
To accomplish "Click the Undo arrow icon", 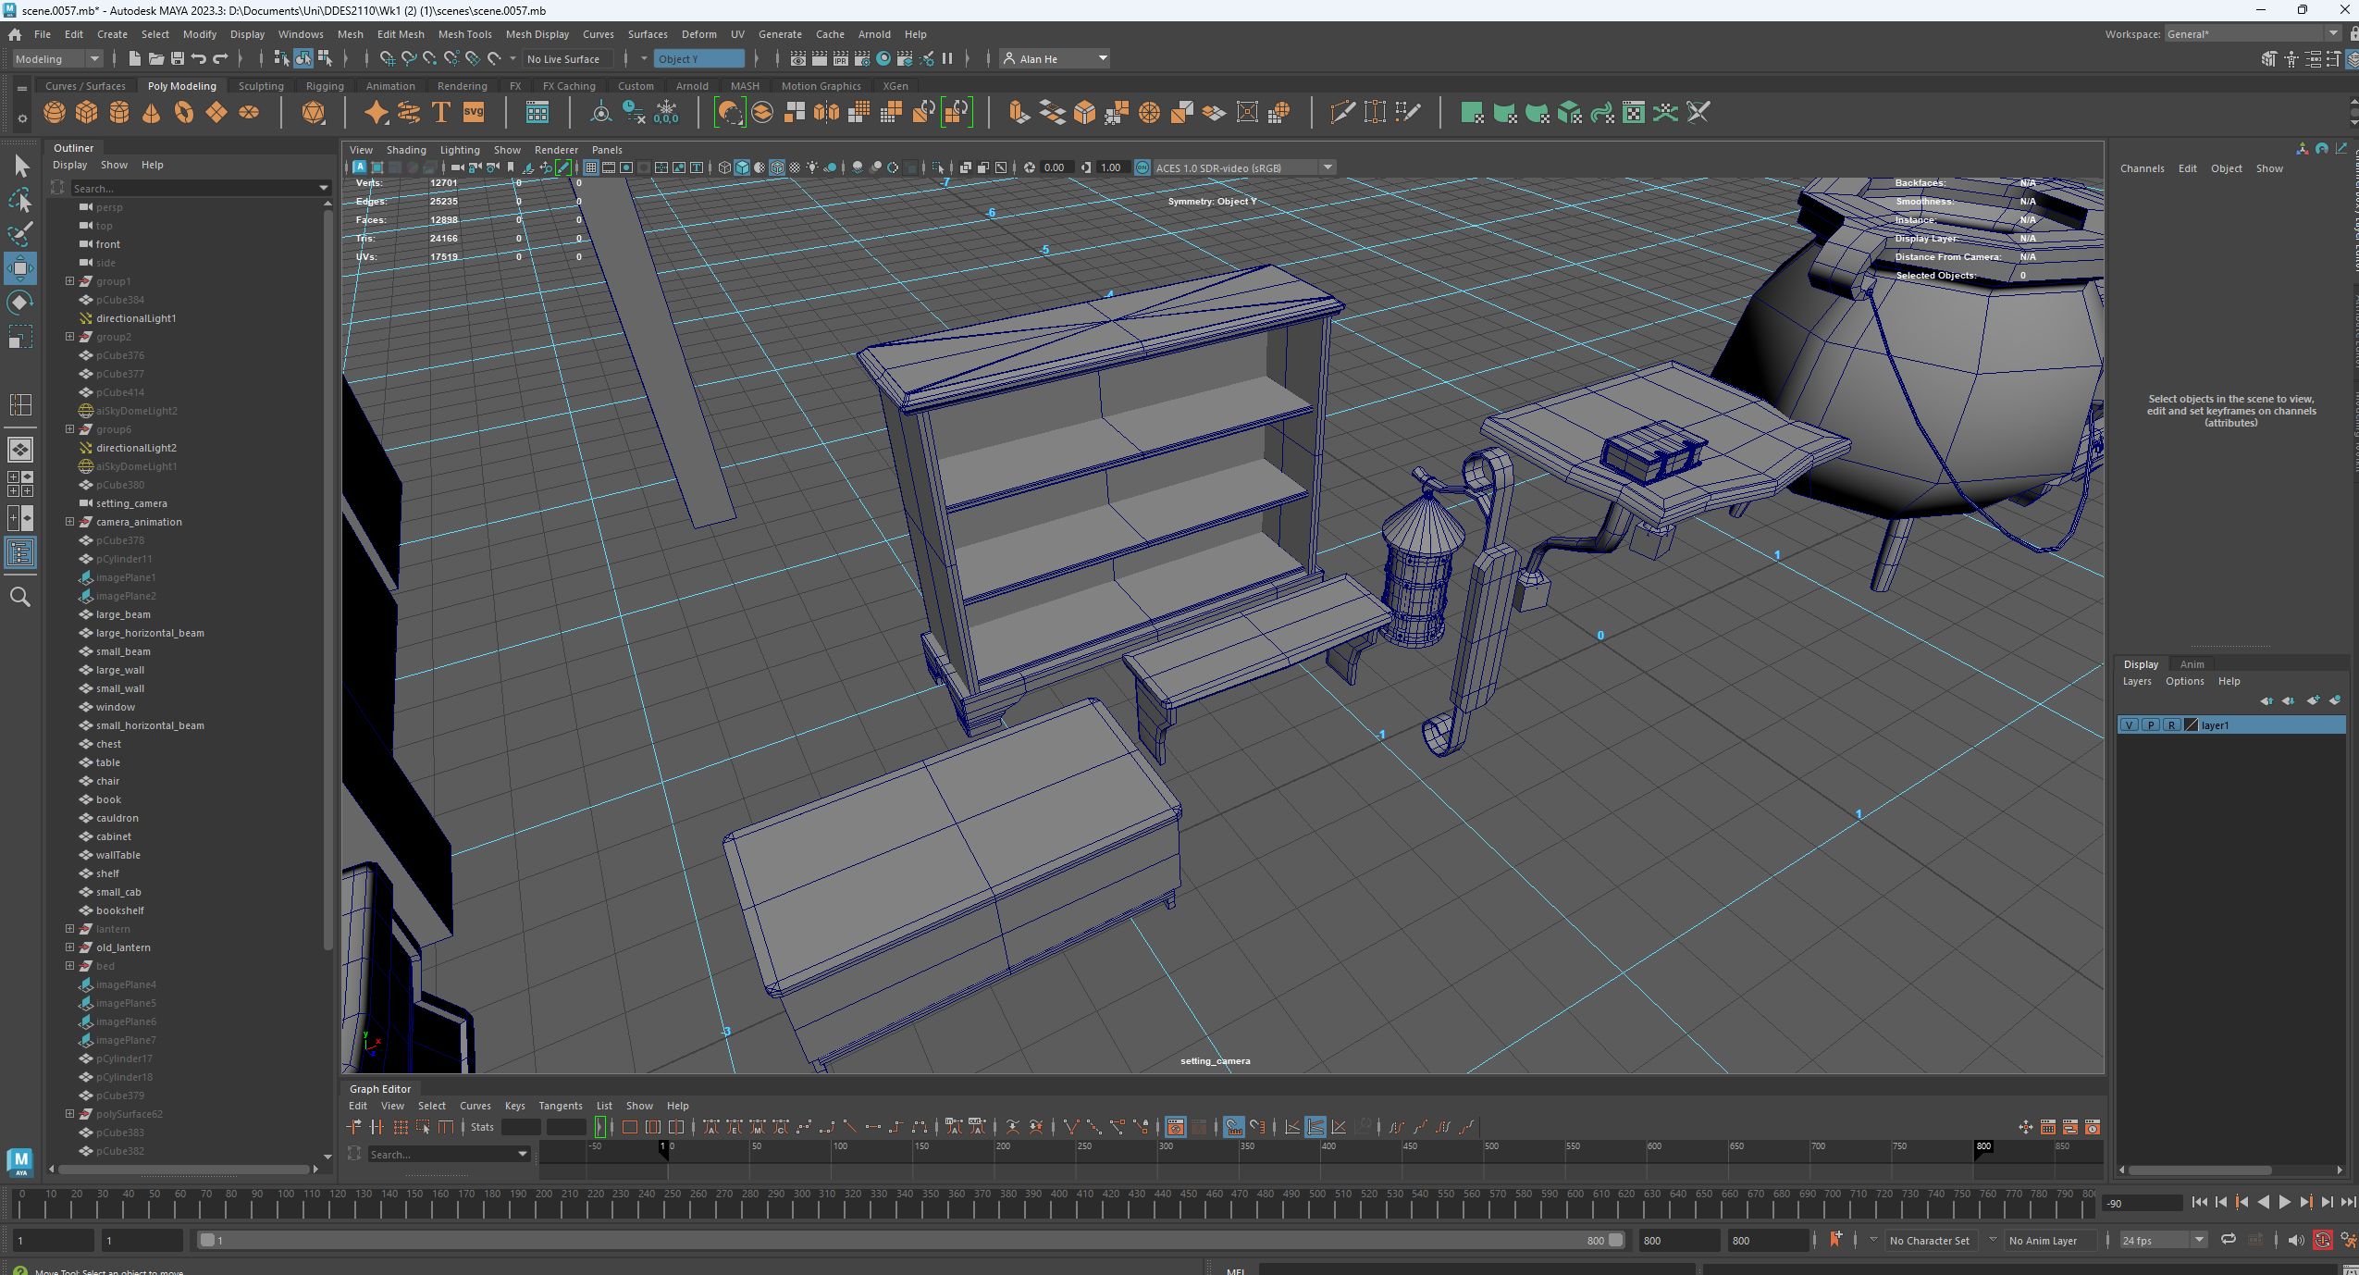I will (x=198, y=58).
